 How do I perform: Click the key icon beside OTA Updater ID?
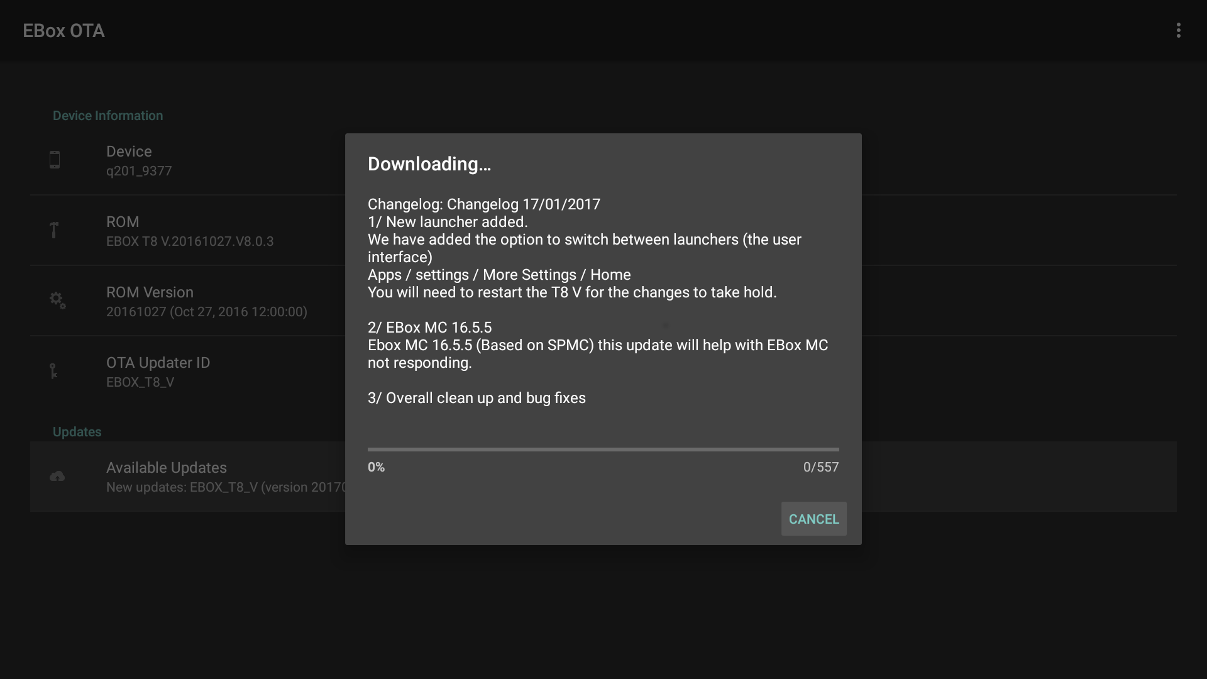coord(54,371)
